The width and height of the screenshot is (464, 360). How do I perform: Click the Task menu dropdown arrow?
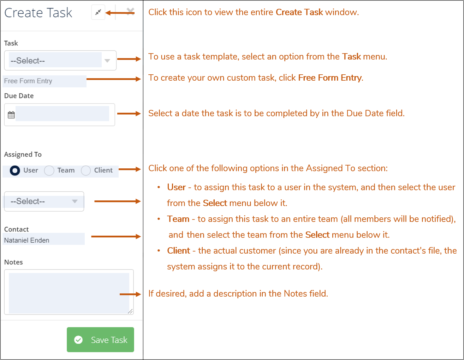click(107, 60)
